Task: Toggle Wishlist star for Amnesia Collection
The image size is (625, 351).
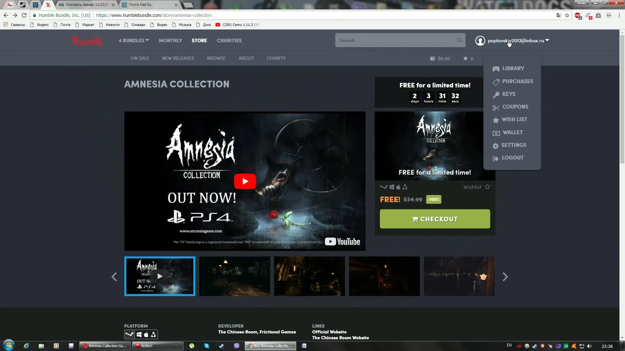Action: coord(487,187)
